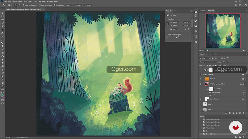Select the Hand tool

pos(3,83)
